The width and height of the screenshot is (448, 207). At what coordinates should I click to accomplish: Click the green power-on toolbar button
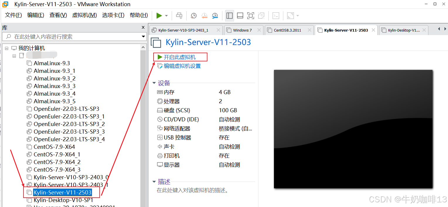point(159,15)
